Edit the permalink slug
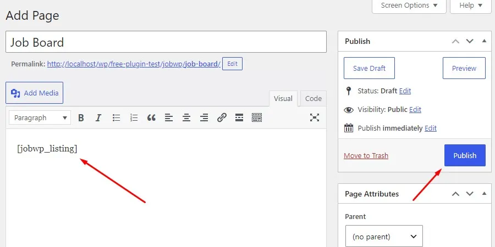 click(x=232, y=64)
